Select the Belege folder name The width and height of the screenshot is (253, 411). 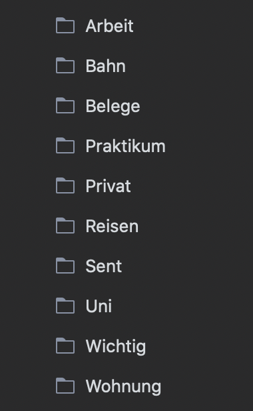[x=113, y=107]
